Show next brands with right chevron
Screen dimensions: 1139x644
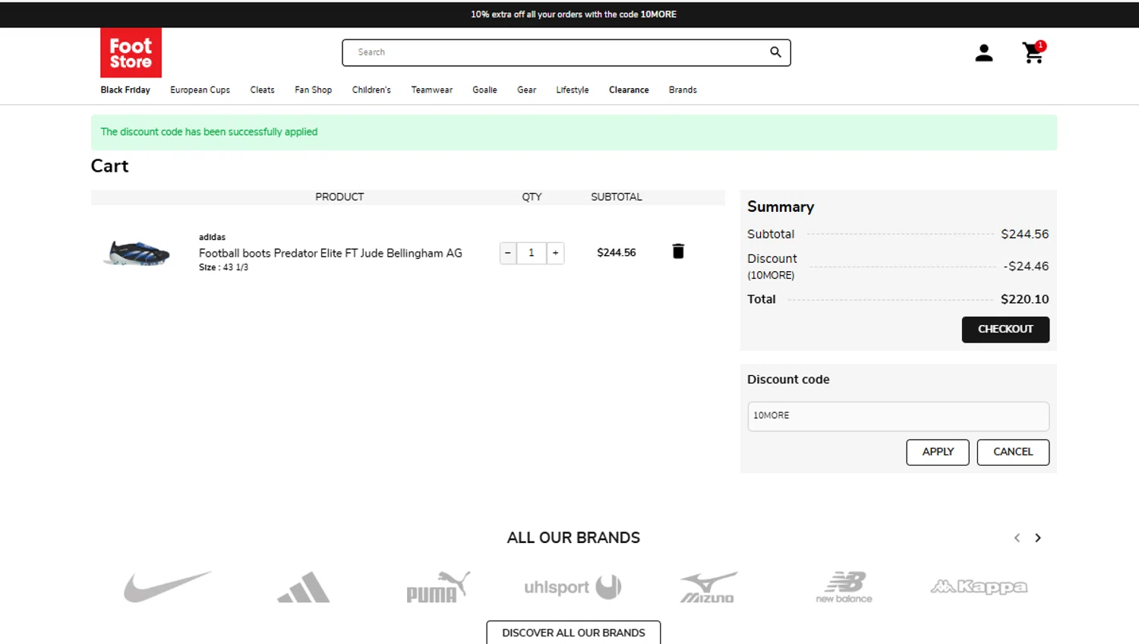(x=1038, y=538)
